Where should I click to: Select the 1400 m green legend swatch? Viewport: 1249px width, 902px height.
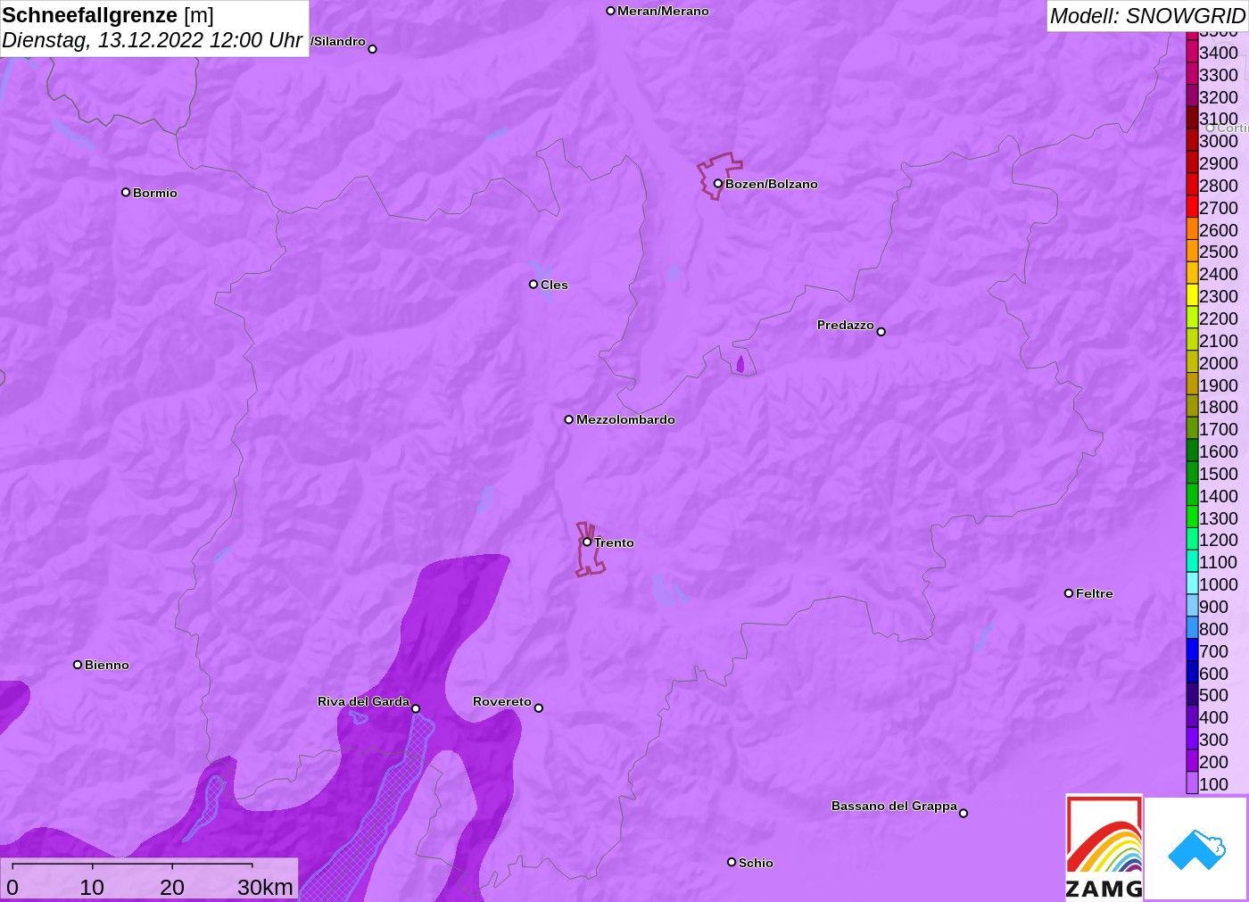tap(1192, 496)
